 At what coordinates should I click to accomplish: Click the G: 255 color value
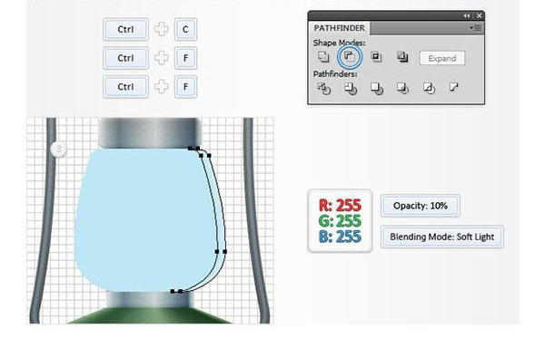(x=340, y=221)
